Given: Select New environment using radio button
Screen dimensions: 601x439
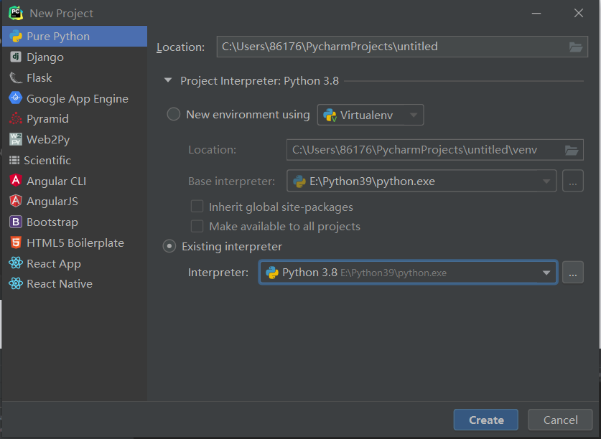Looking at the screenshot, I should (x=173, y=114).
